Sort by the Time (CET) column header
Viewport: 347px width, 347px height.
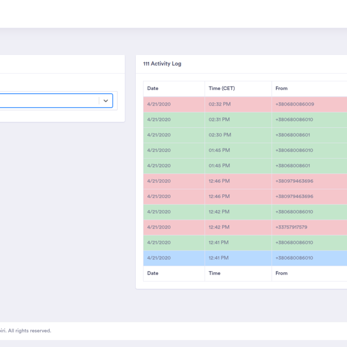(x=222, y=88)
